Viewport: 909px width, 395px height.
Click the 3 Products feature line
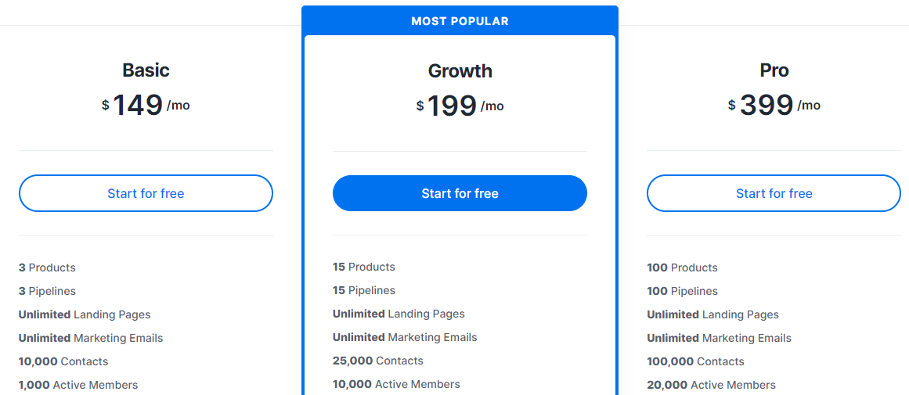tap(47, 268)
